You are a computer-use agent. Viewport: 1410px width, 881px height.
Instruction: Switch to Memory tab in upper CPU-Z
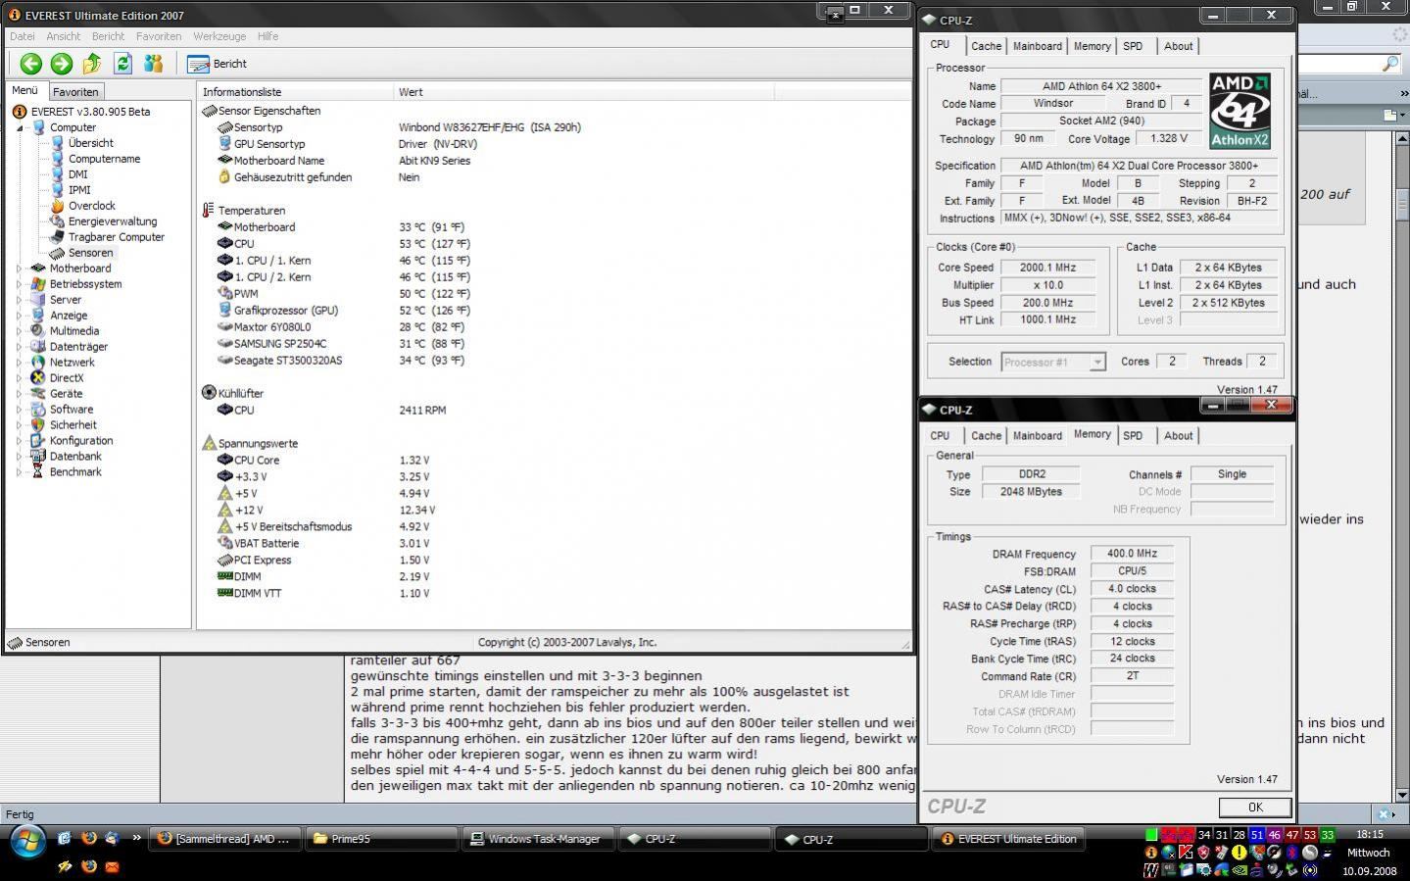point(1093,46)
